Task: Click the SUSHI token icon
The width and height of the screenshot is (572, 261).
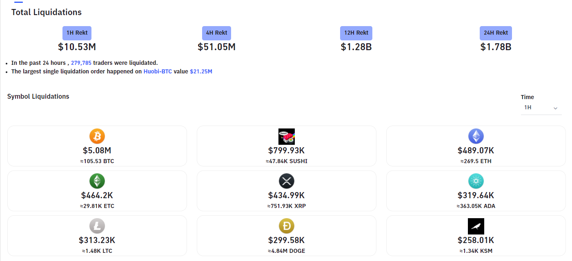Action: pos(286,136)
